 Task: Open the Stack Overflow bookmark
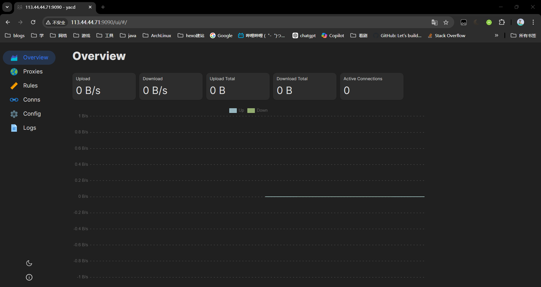446,35
